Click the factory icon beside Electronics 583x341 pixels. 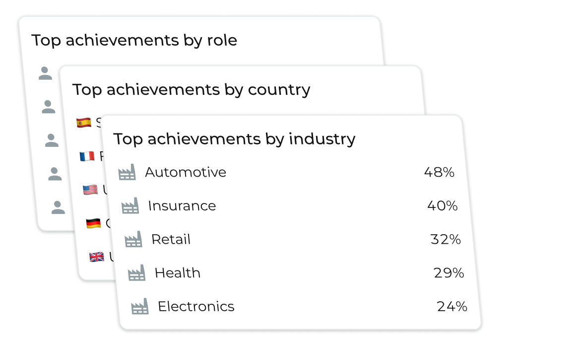click(x=140, y=306)
